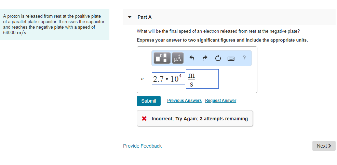Open help question mark

tap(244, 58)
